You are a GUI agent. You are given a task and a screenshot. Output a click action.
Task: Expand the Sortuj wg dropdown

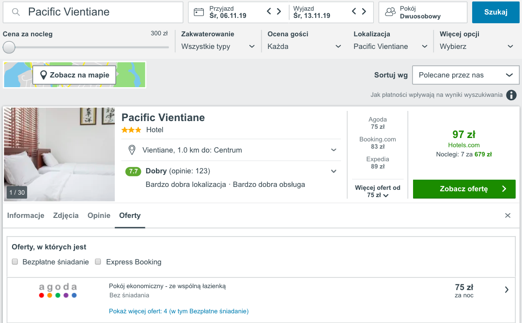465,75
